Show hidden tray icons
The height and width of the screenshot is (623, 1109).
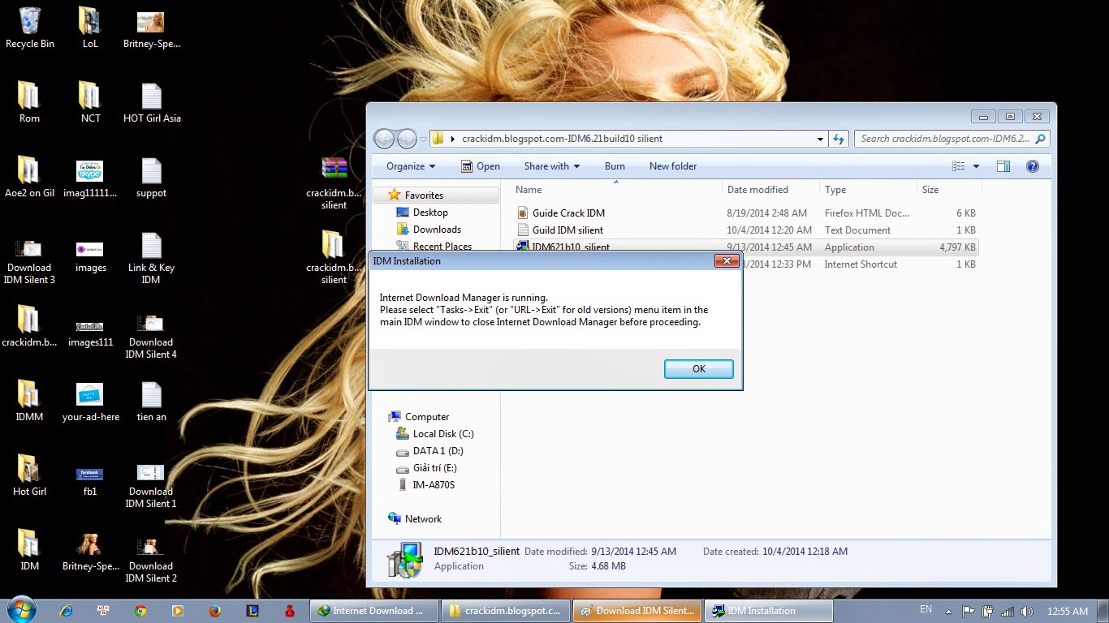click(948, 611)
